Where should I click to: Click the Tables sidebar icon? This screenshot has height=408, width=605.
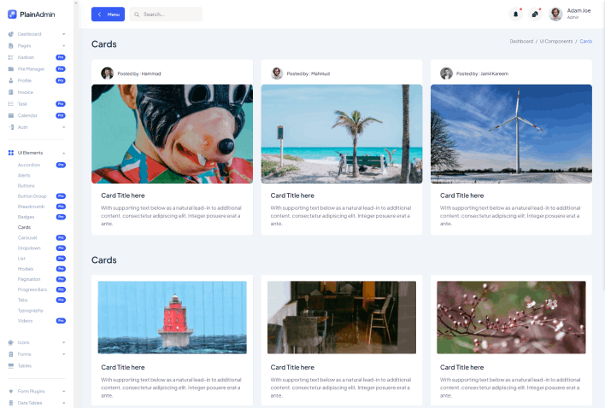(11, 365)
